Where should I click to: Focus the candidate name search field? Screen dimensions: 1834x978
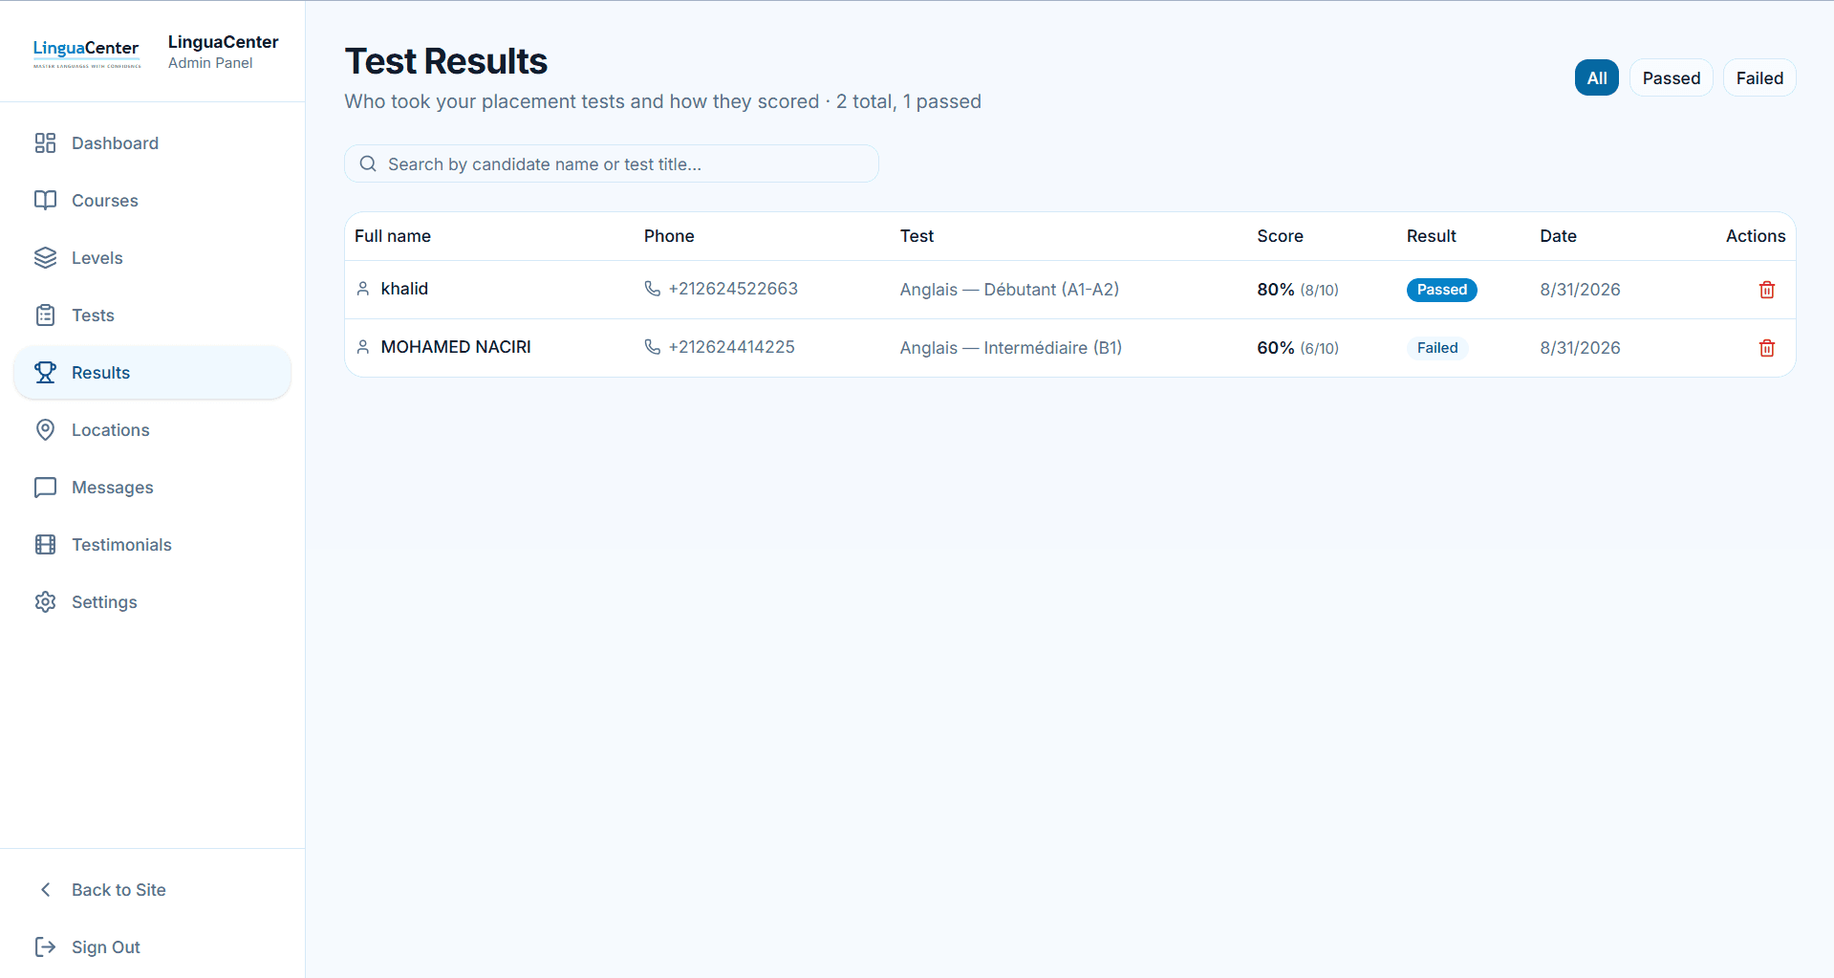tap(612, 163)
